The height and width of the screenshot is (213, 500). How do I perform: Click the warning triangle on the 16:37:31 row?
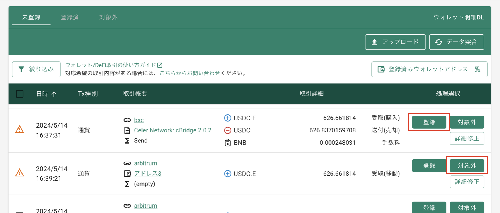(19, 130)
